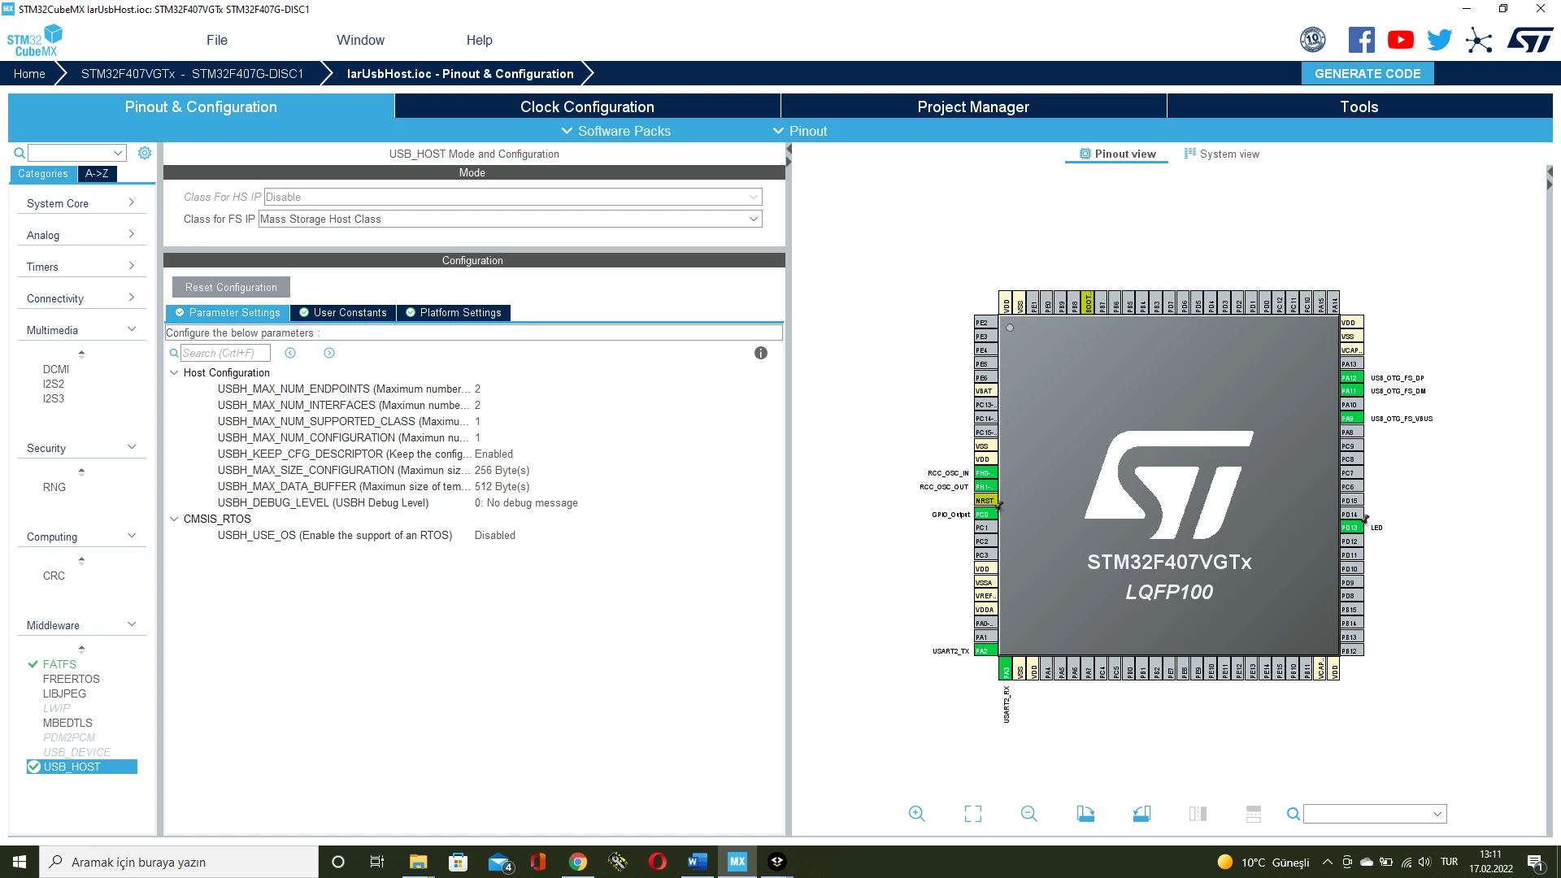Rotate the chip view clockwise icon
Image resolution: width=1561 pixels, height=878 pixels.
pos(1085,814)
